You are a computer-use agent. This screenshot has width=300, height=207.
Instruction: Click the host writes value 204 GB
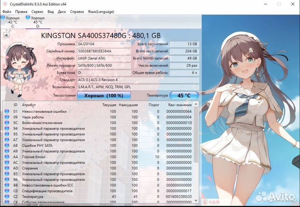coord(184,51)
